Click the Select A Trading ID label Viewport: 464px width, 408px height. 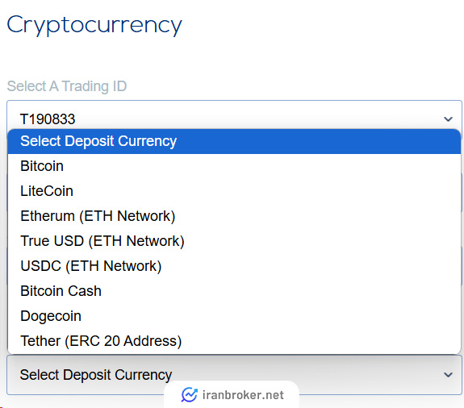(67, 86)
